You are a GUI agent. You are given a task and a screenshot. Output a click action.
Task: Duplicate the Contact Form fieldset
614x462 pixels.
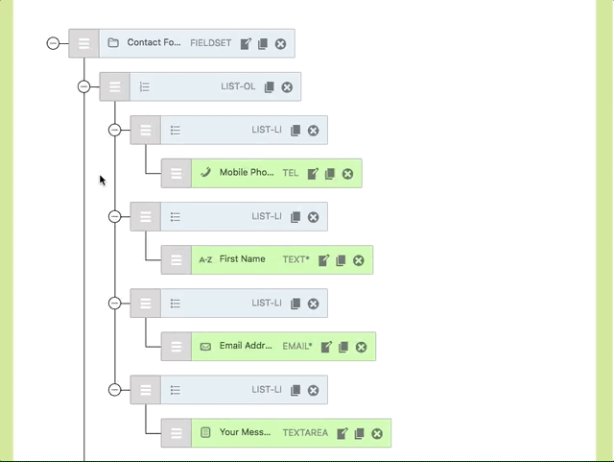pyautogui.click(x=263, y=43)
